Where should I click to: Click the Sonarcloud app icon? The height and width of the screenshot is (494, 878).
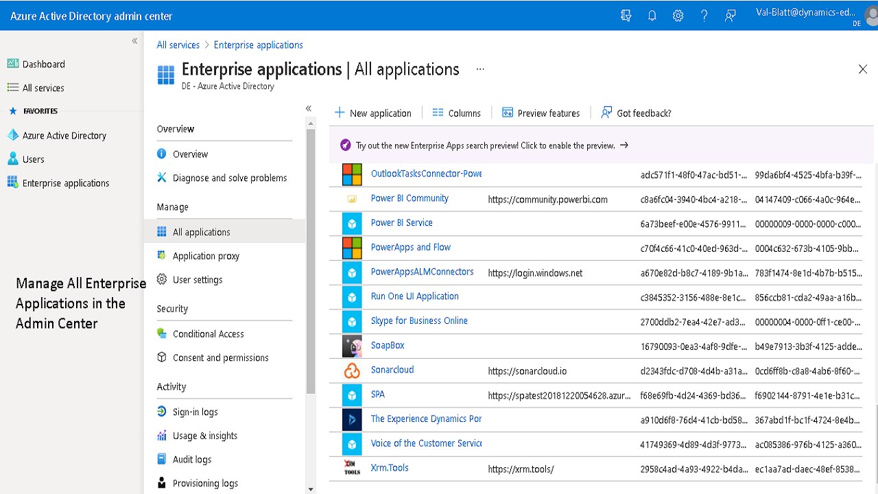pyautogui.click(x=352, y=371)
